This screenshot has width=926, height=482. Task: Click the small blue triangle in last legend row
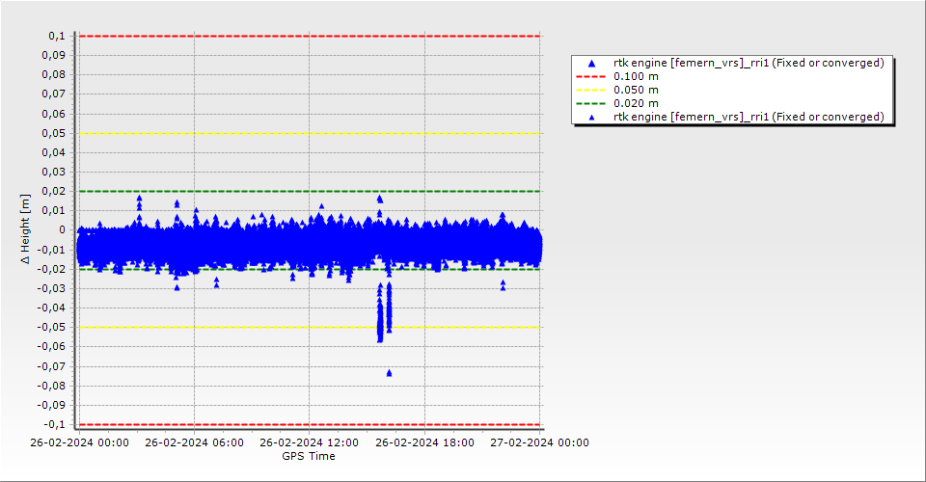tap(592, 118)
